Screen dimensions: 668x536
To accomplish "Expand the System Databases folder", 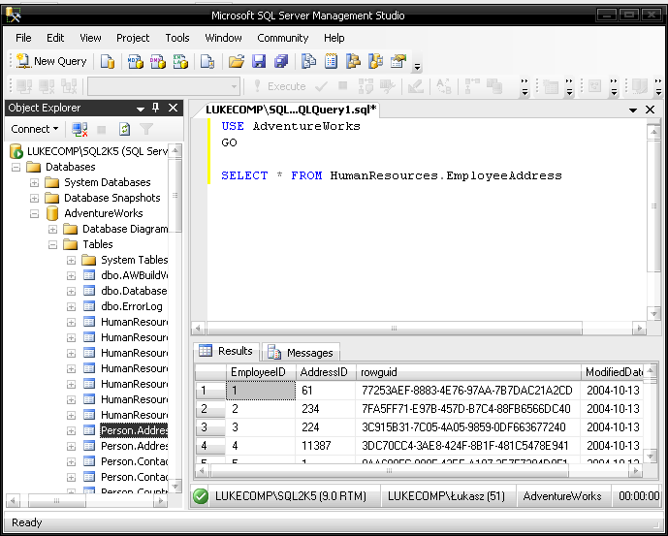I will (34, 183).
